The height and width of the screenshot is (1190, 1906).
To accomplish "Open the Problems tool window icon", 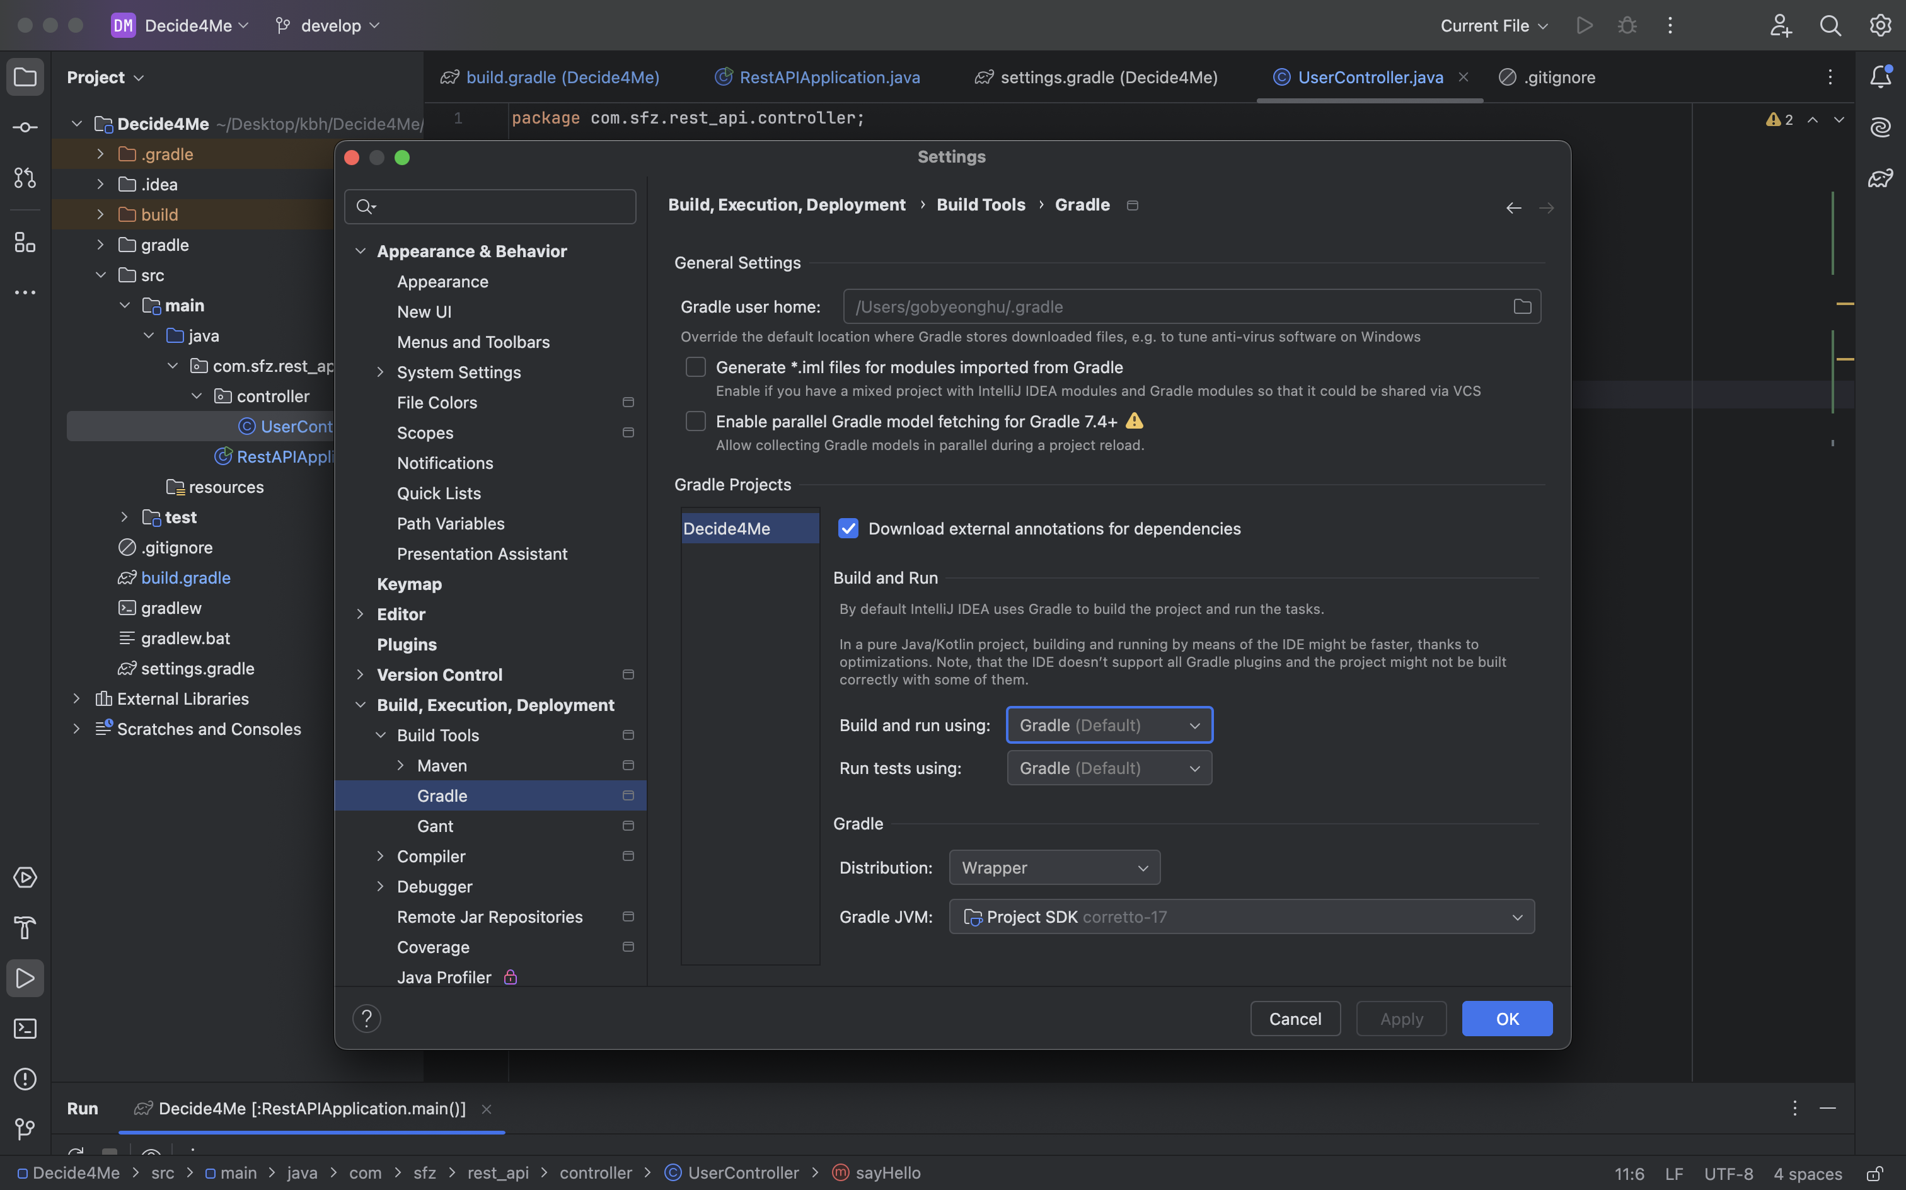I will 25,1079.
